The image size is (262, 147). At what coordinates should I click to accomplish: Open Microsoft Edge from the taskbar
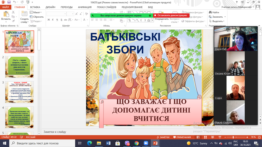point(90,143)
